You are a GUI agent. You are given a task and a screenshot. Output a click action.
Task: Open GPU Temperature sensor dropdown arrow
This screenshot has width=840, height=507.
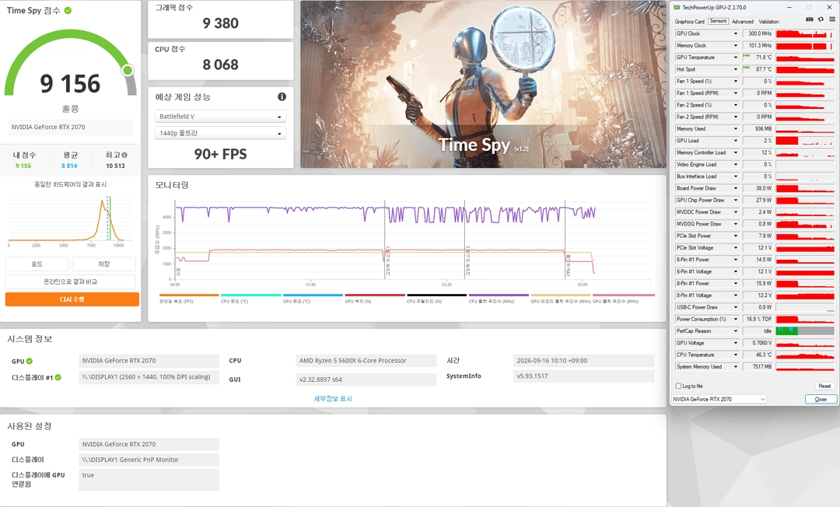point(736,58)
